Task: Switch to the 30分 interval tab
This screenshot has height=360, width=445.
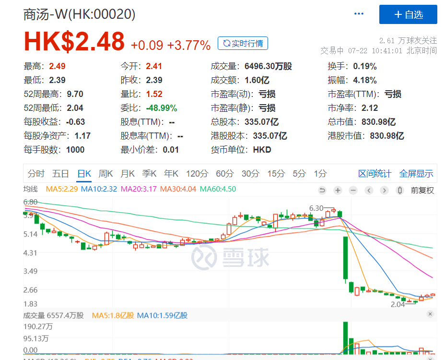Action: pos(251,173)
